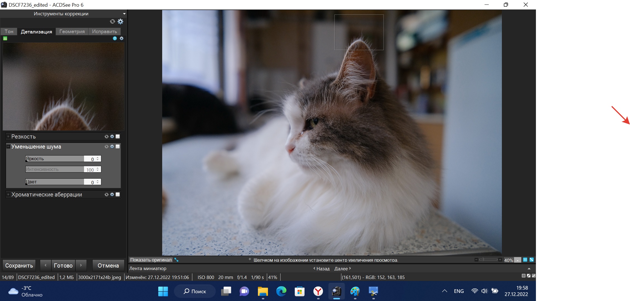The height and width of the screenshot is (301, 630).
Task: Click the Сохранить button
Action: (x=19, y=266)
